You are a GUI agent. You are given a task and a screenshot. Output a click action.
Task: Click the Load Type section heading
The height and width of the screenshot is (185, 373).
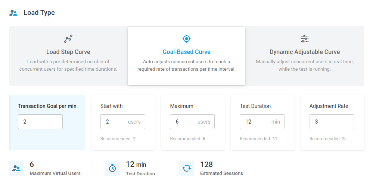39,13
